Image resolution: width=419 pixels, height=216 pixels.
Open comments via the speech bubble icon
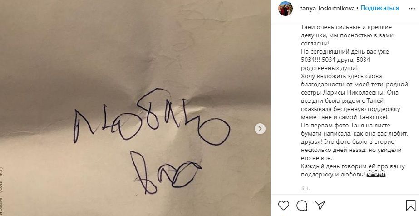point(302,206)
